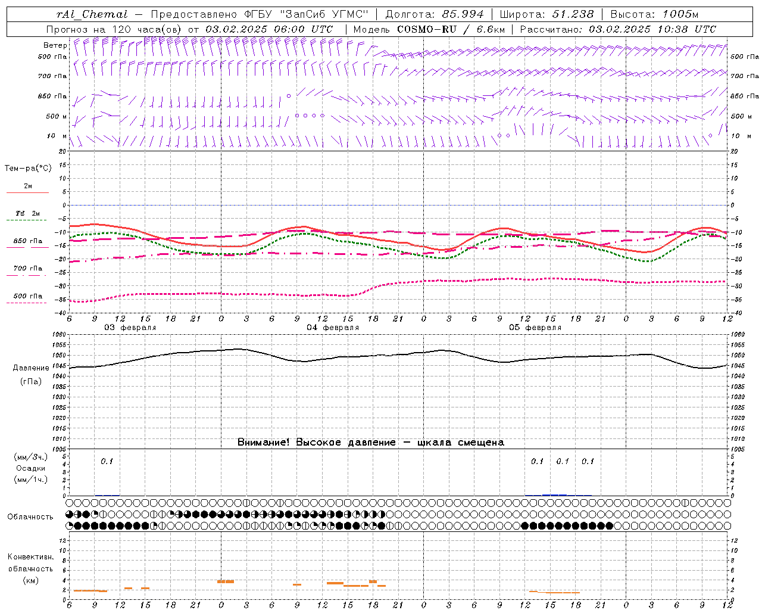This screenshot has height=610, width=762.
Task: Click the blue precipitation bar on 05 февраля
Action: (x=554, y=494)
